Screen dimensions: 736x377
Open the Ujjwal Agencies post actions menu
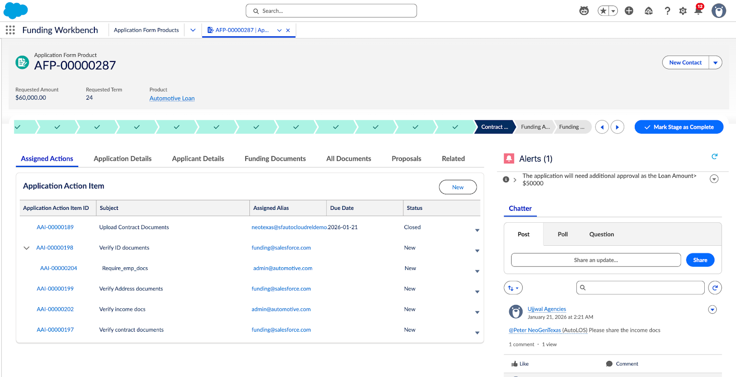(x=713, y=309)
